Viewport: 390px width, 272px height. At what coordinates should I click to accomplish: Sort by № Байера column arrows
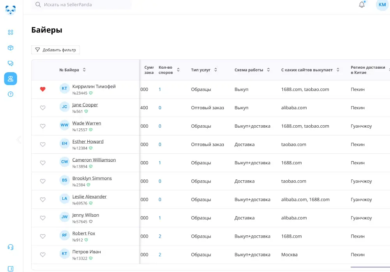pyautogui.click(x=84, y=70)
